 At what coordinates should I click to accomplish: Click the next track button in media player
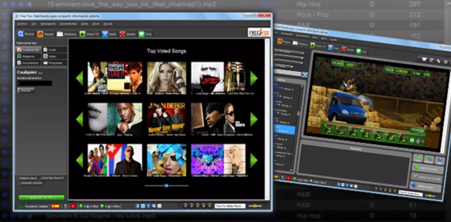pyautogui.click(x=210, y=206)
